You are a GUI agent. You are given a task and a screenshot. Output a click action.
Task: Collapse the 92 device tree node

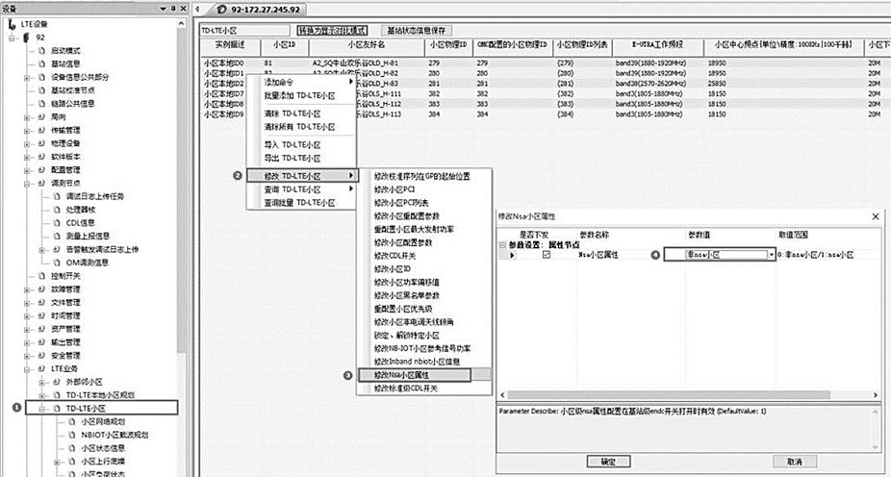tap(12, 38)
